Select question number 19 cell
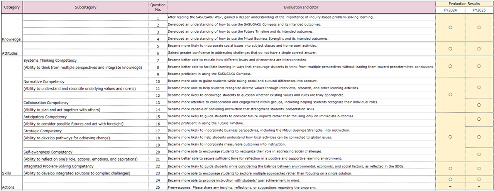The image size is (494, 191). click(157, 145)
